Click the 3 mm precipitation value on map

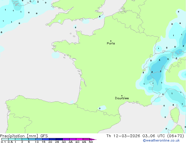coord(152,72)
